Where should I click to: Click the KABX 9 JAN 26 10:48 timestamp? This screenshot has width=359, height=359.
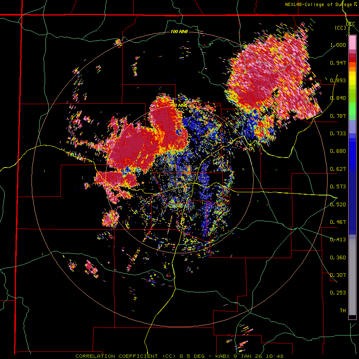click(x=250, y=356)
